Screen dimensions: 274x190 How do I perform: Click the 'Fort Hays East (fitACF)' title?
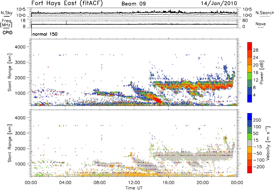click(x=67, y=3)
